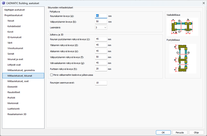Open the Värit settings page

point(10,43)
